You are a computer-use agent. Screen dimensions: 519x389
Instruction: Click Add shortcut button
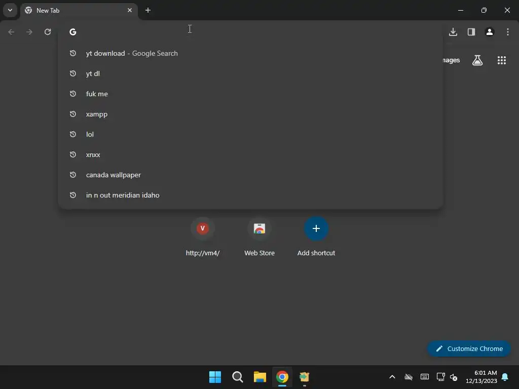316,237
